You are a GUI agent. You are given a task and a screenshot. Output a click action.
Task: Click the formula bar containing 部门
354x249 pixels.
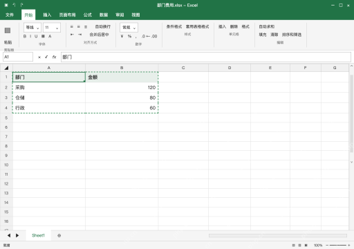[206, 57]
